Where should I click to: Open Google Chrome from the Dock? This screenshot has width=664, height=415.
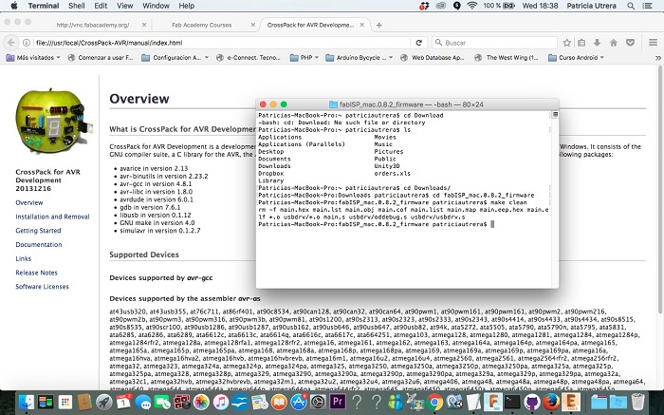tap(434, 402)
